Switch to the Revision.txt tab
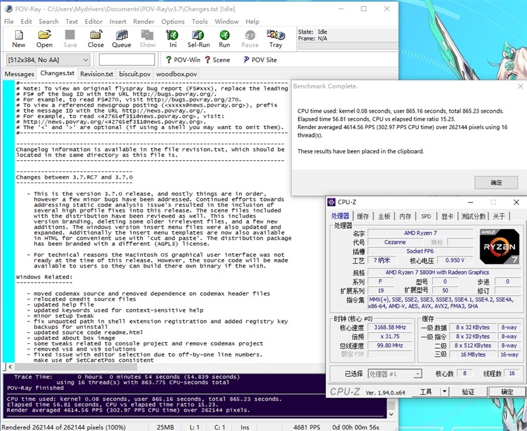The image size is (527, 431). click(x=96, y=74)
